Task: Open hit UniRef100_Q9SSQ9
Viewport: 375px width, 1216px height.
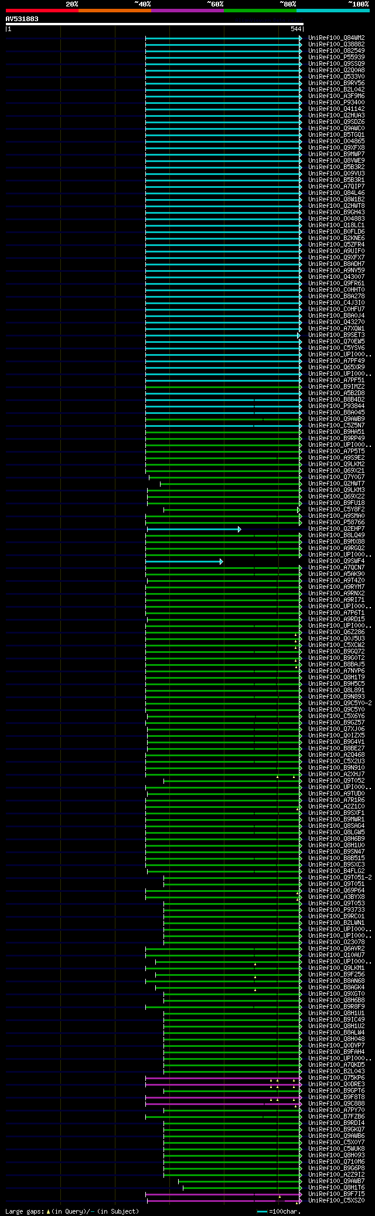Action: [336, 64]
